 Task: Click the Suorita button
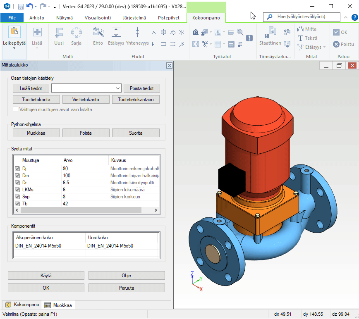[x=136, y=133]
